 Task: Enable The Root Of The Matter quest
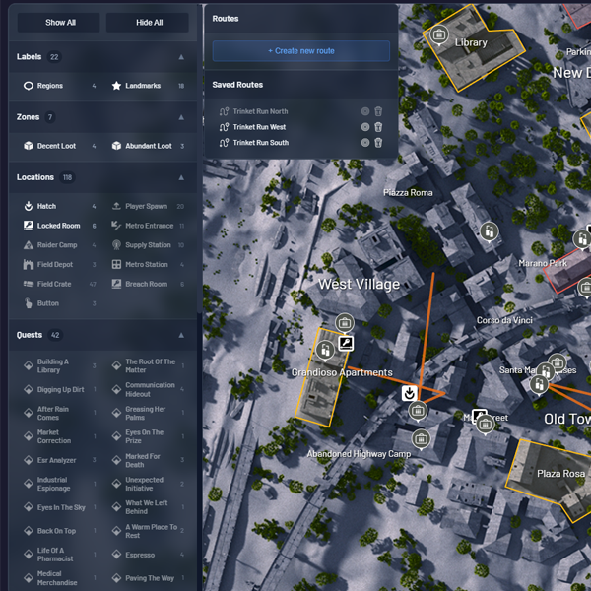(148, 365)
